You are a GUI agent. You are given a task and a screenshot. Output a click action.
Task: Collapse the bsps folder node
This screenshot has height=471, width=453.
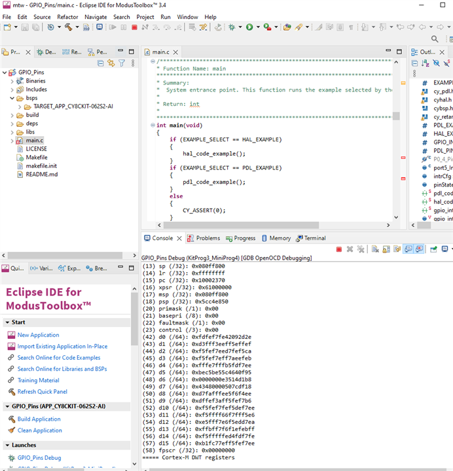(12, 98)
